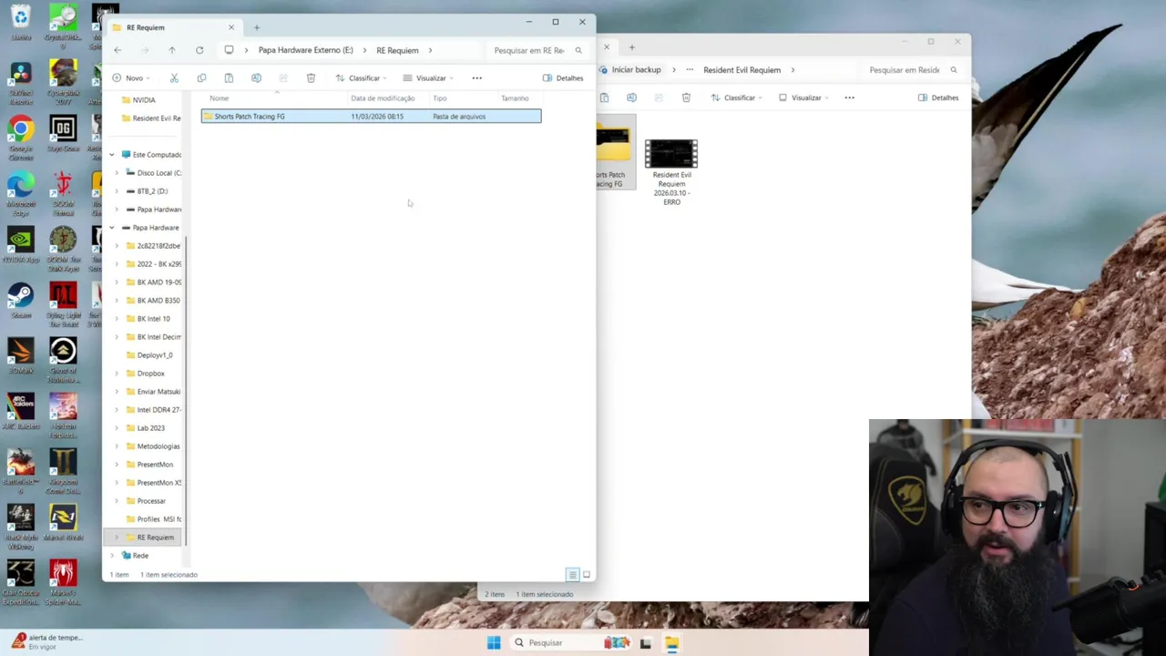Image resolution: width=1166 pixels, height=656 pixels.
Task: Open the Steam desktop shortcut
Action: [x=20, y=300]
